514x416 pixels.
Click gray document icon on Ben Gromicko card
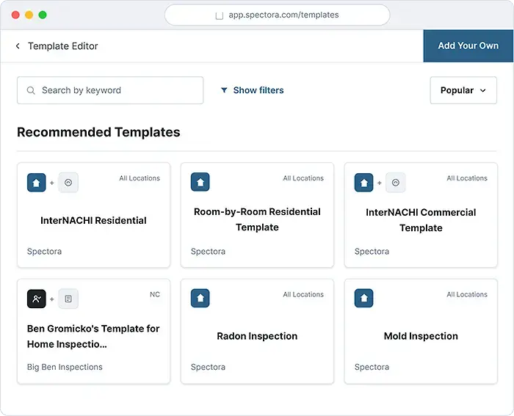[68, 299]
